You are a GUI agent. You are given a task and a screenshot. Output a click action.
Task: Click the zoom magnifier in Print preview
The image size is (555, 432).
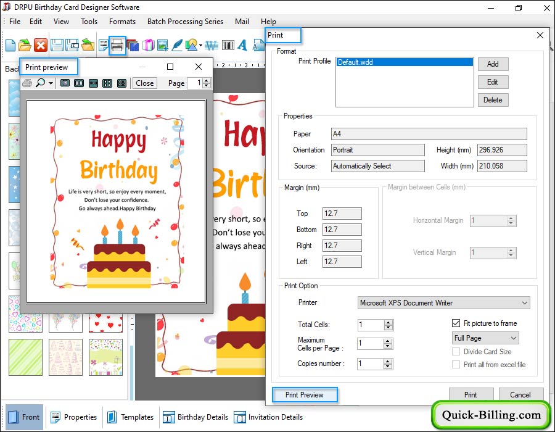(x=41, y=83)
